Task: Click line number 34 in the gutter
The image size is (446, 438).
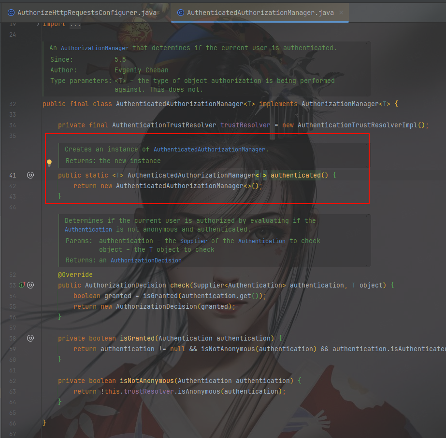Action: click(13, 125)
